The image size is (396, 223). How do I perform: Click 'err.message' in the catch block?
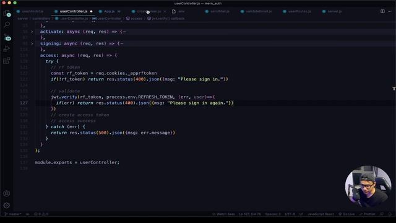click(155, 133)
